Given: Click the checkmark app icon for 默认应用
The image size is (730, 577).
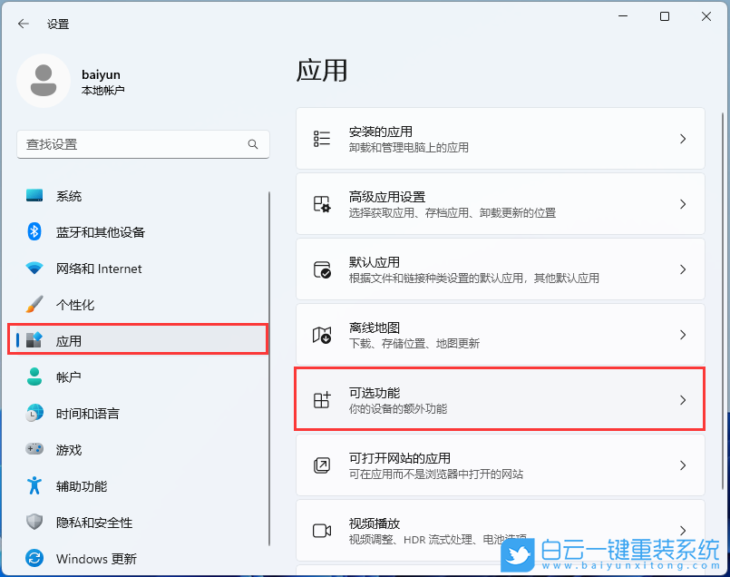Looking at the screenshot, I should pos(322,269).
